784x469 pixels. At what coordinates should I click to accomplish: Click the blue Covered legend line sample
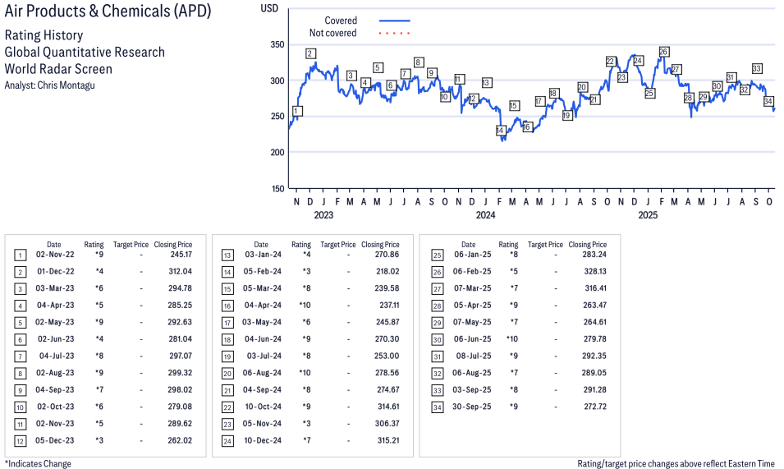395,21
